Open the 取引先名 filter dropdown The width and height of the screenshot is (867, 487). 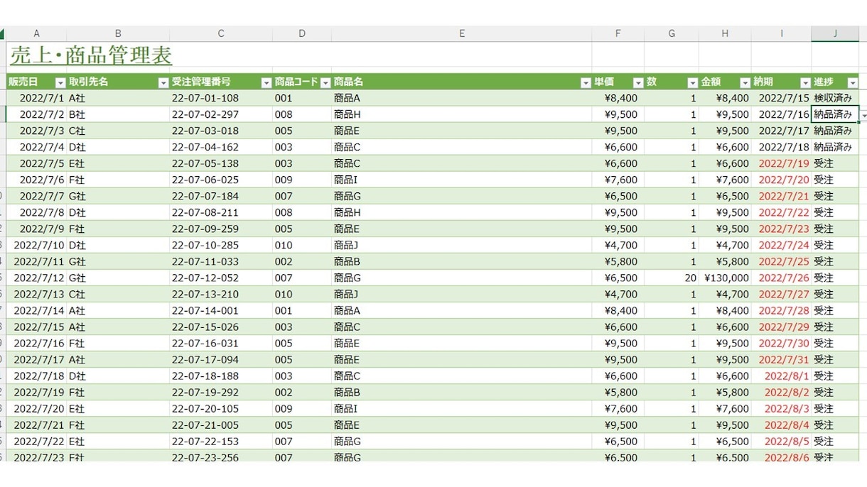click(x=163, y=82)
